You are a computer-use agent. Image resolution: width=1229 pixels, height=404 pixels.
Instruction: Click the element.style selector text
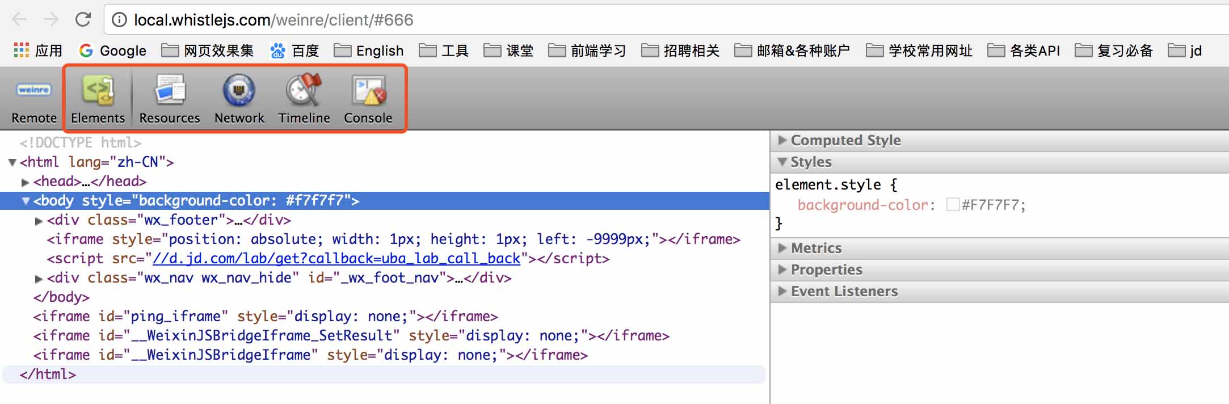pos(828,185)
